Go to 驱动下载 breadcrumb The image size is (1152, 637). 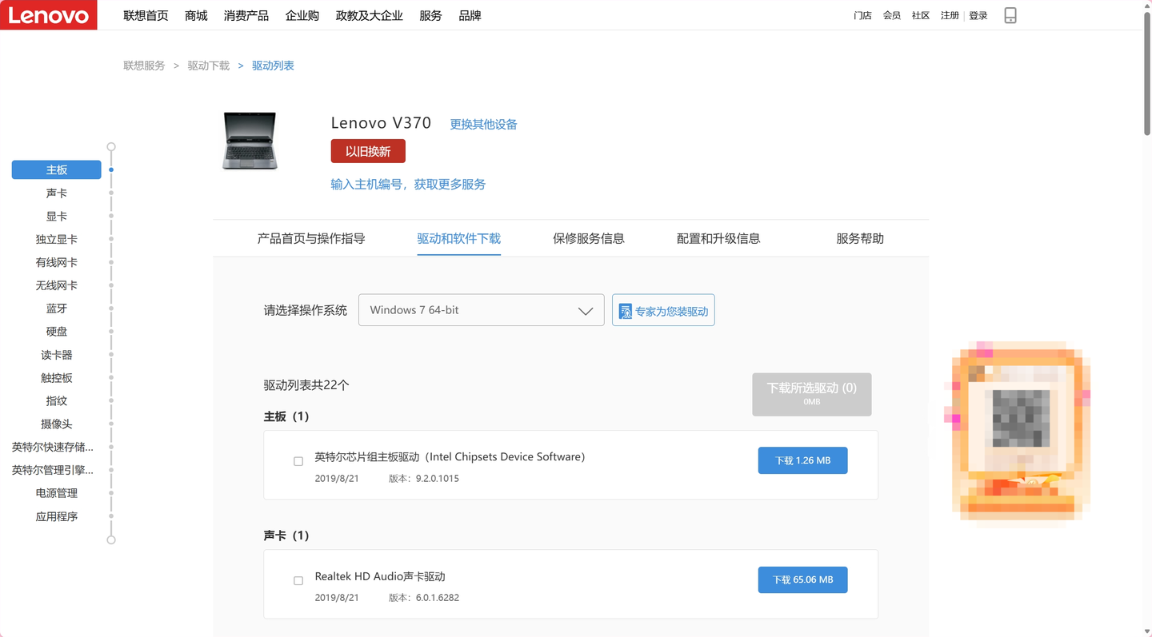click(x=209, y=66)
